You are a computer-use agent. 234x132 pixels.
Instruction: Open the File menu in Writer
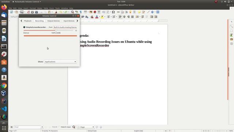tap(10, 8)
